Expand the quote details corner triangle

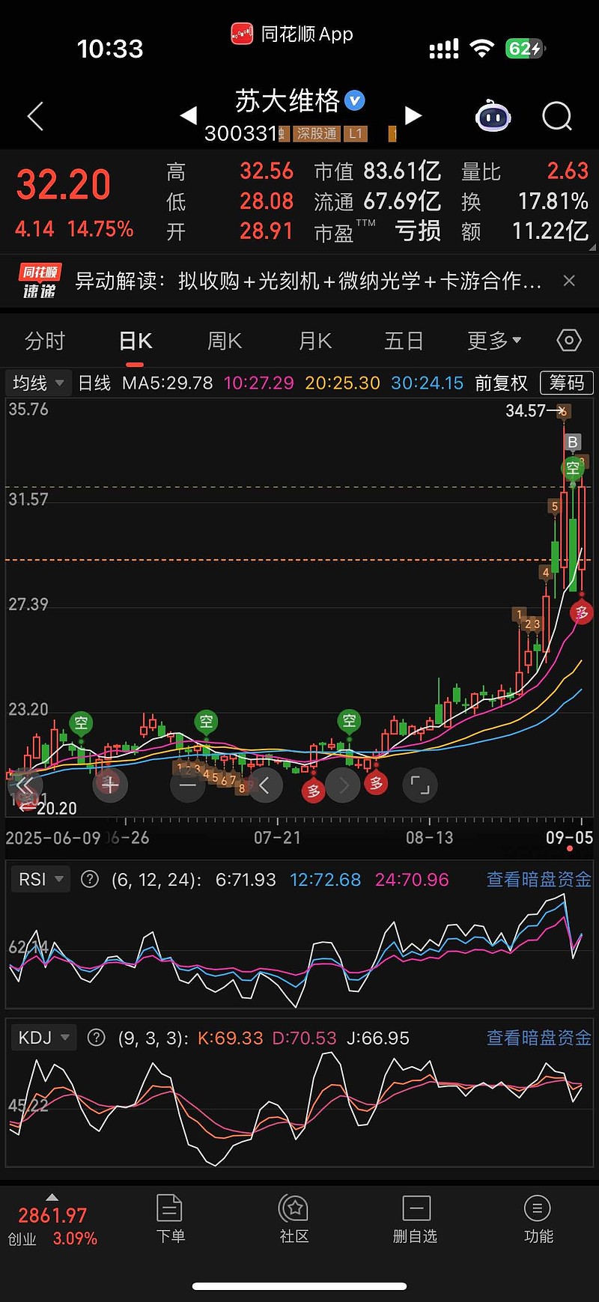point(592,246)
